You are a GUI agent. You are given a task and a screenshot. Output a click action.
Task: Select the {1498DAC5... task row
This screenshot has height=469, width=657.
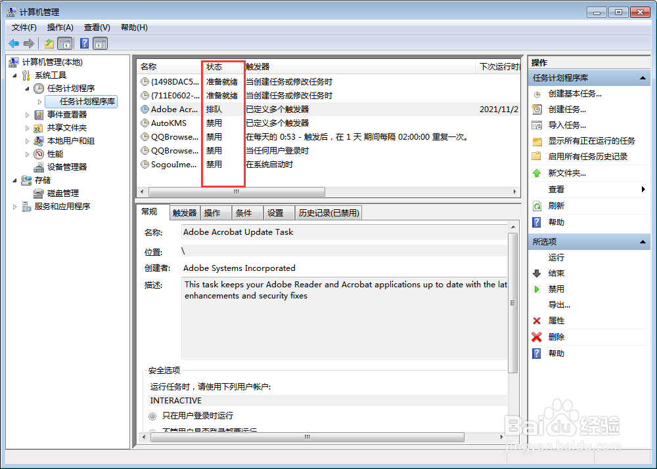328,81
